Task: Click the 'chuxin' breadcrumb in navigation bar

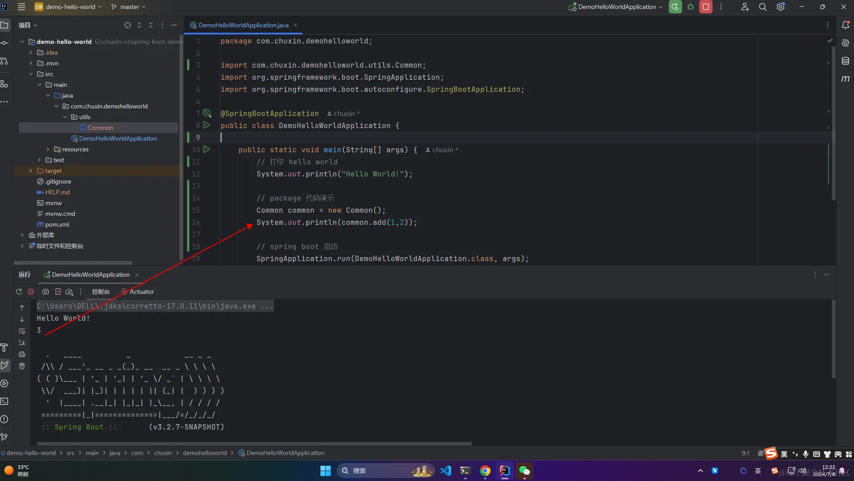Action: (163, 453)
